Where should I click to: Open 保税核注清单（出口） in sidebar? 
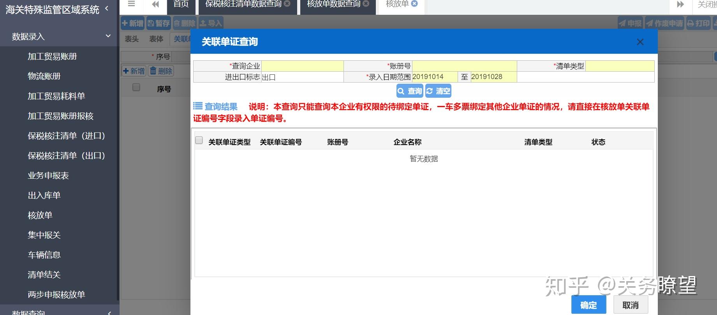click(x=66, y=155)
